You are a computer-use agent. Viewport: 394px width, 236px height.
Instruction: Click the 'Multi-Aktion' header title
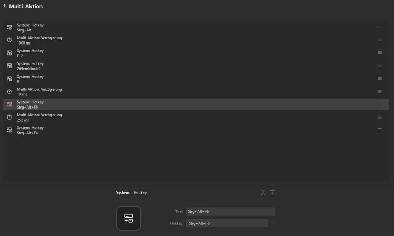click(26, 6)
